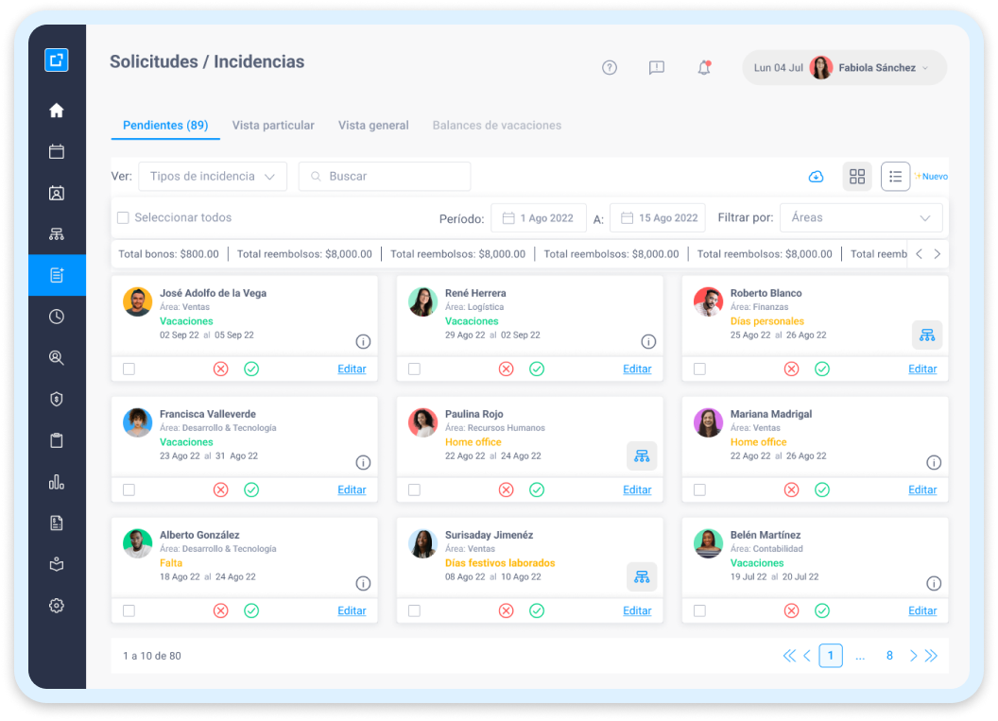Tick checkbox on Paulina Rojo card
Image resolution: width=998 pixels, height=721 pixels.
coord(414,490)
